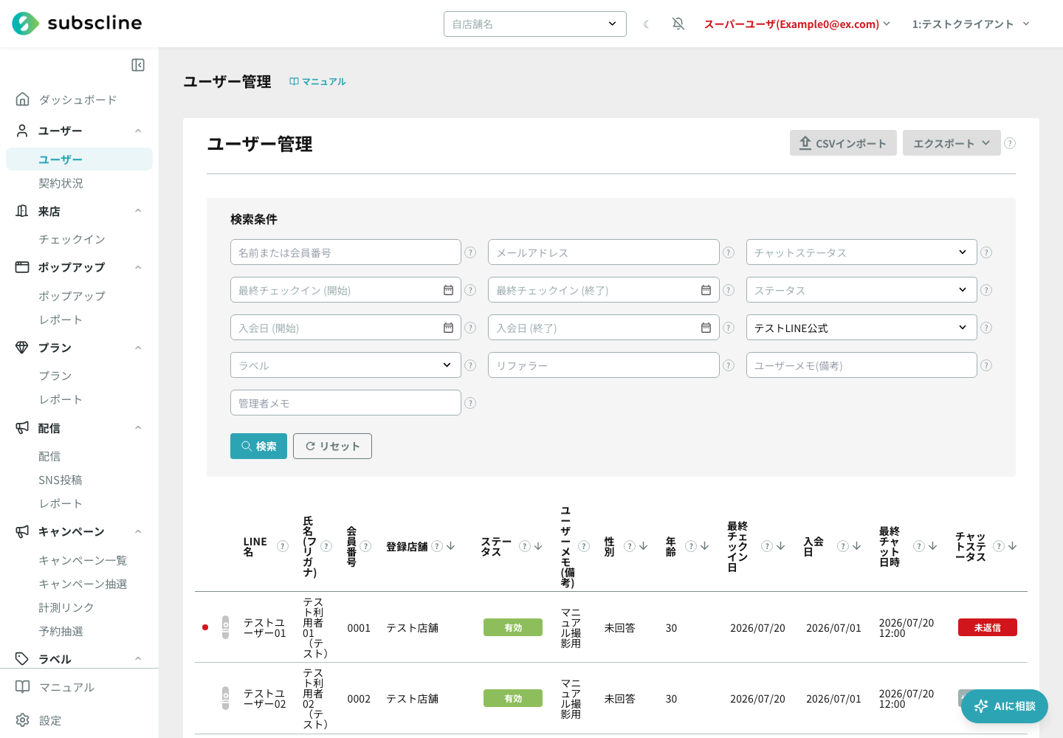Click the 有効 status badge for member 0001
The height and width of the screenshot is (738, 1063).
point(513,627)
